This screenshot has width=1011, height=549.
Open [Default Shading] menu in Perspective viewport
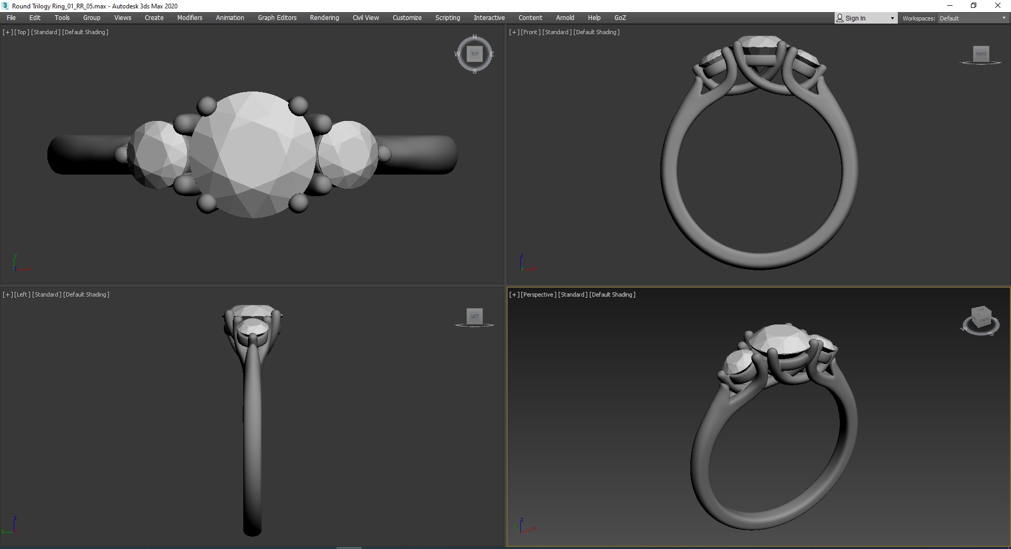(612, 294)
